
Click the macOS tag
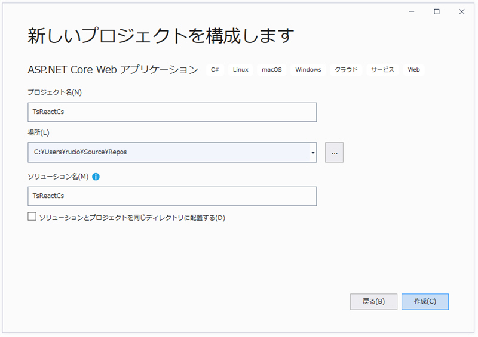tap(272, 70)
